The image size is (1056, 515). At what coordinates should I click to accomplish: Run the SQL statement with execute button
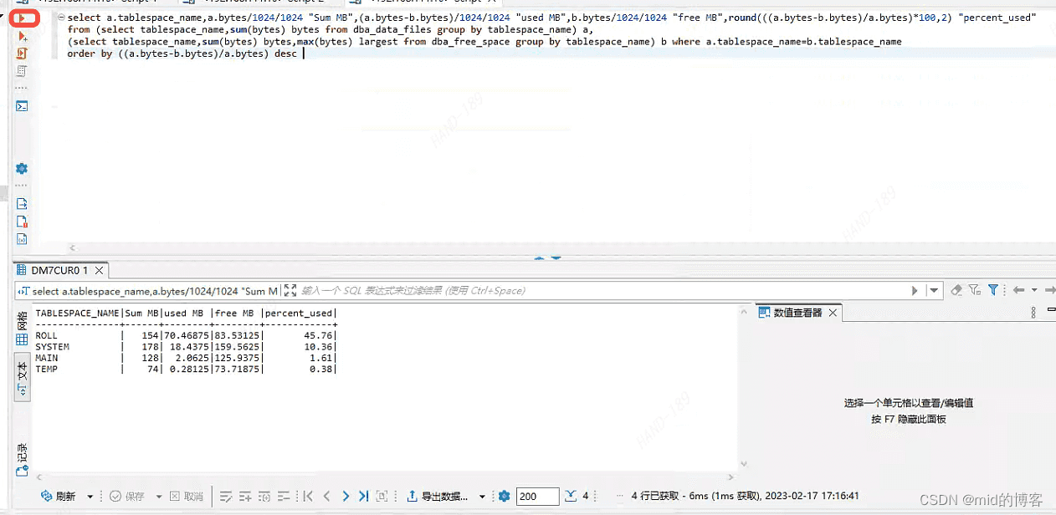click(23, 18)
